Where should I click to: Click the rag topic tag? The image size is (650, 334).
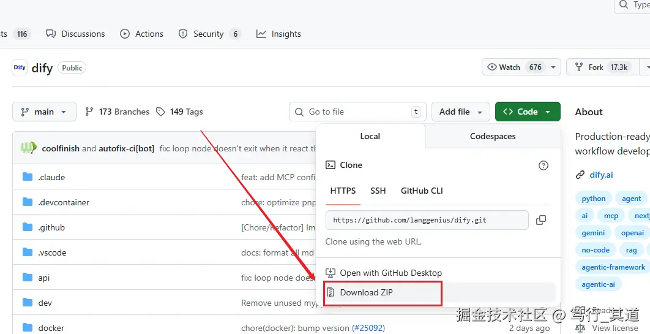632,250
